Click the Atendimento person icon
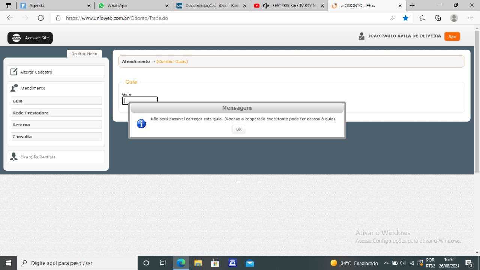 tap(14, 88)
